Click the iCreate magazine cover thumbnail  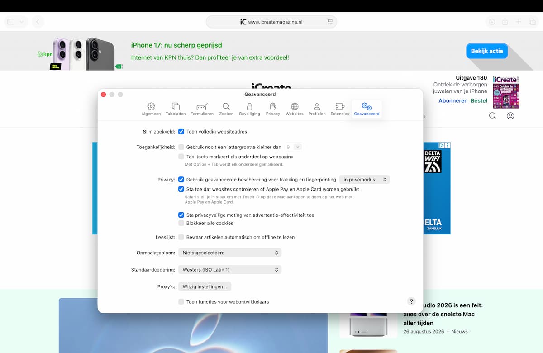coord(506,92)
